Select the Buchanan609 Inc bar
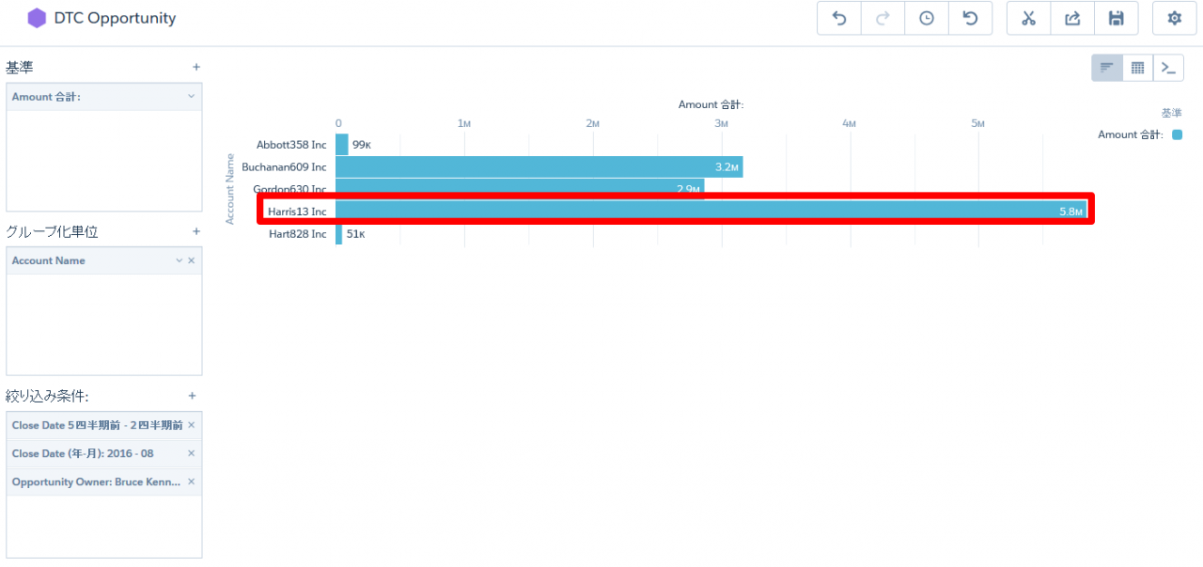Image resolution: width=1203 pixels, height=567 pixels. (539, 167)
